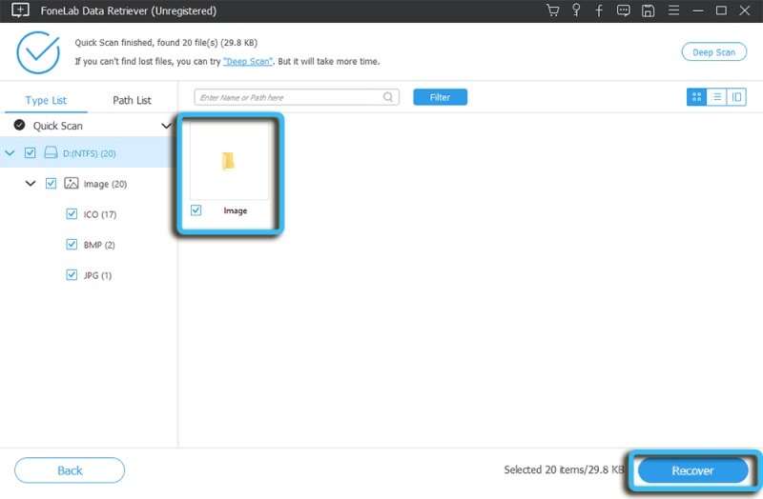Switch to list view layout
Screen dimensions: 763x499
pos(716,97)
